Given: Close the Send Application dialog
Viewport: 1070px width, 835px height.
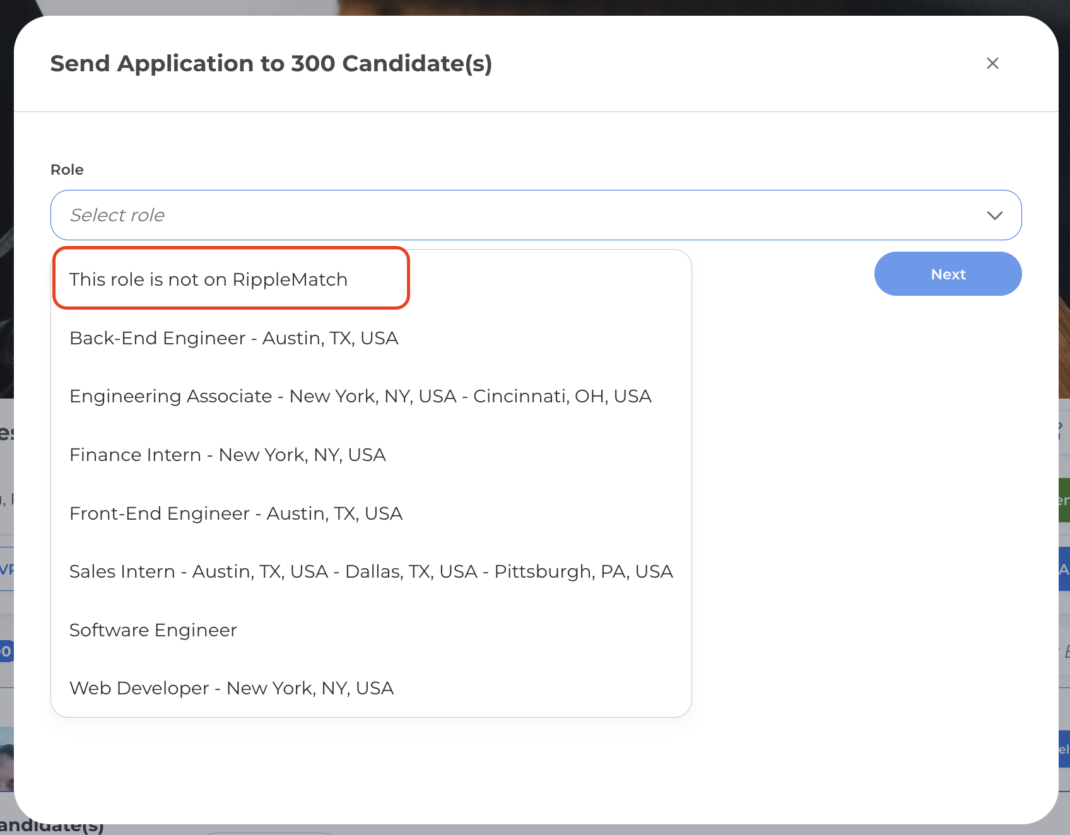Looking at the screenshot, I should tap(992, 63).
